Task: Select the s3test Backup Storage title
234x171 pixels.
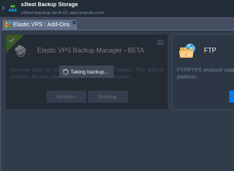Action: (x=49, y=4)
